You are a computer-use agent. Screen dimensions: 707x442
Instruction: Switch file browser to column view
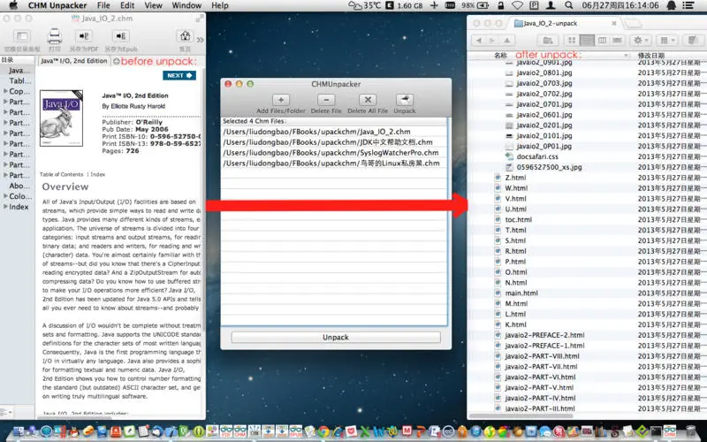click(602, 40)
